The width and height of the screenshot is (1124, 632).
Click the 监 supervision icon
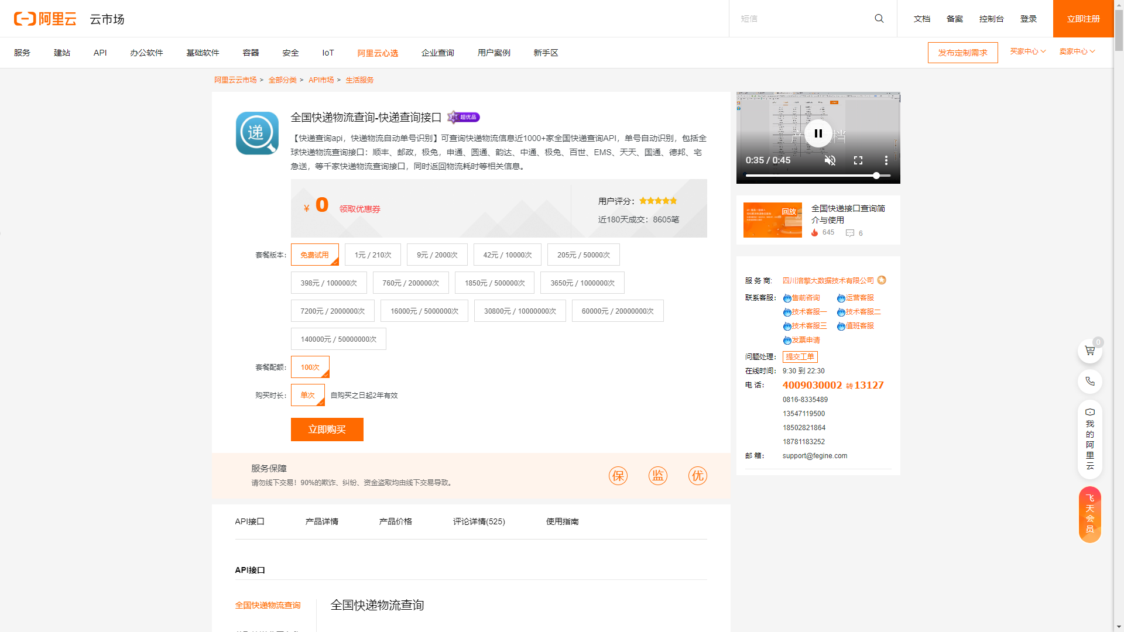658,476
